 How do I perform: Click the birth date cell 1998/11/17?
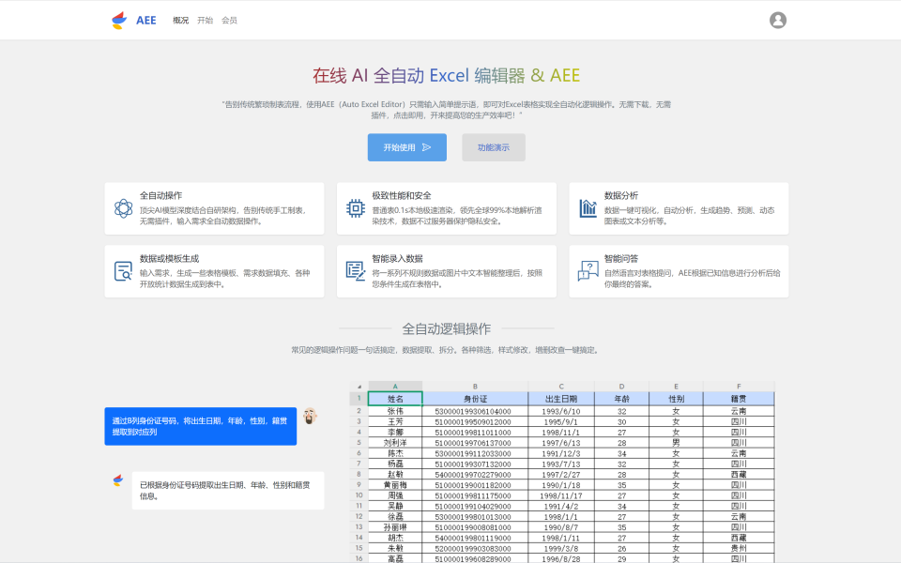[561, 495]
